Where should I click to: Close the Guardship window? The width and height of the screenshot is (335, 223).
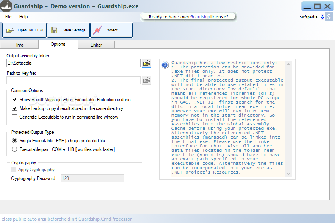pos(327,6)
